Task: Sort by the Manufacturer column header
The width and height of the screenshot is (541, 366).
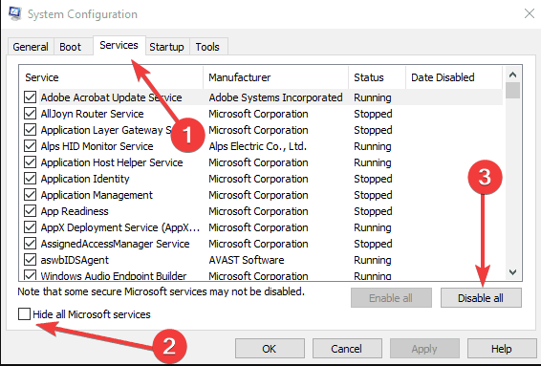Action: (275, 77)
